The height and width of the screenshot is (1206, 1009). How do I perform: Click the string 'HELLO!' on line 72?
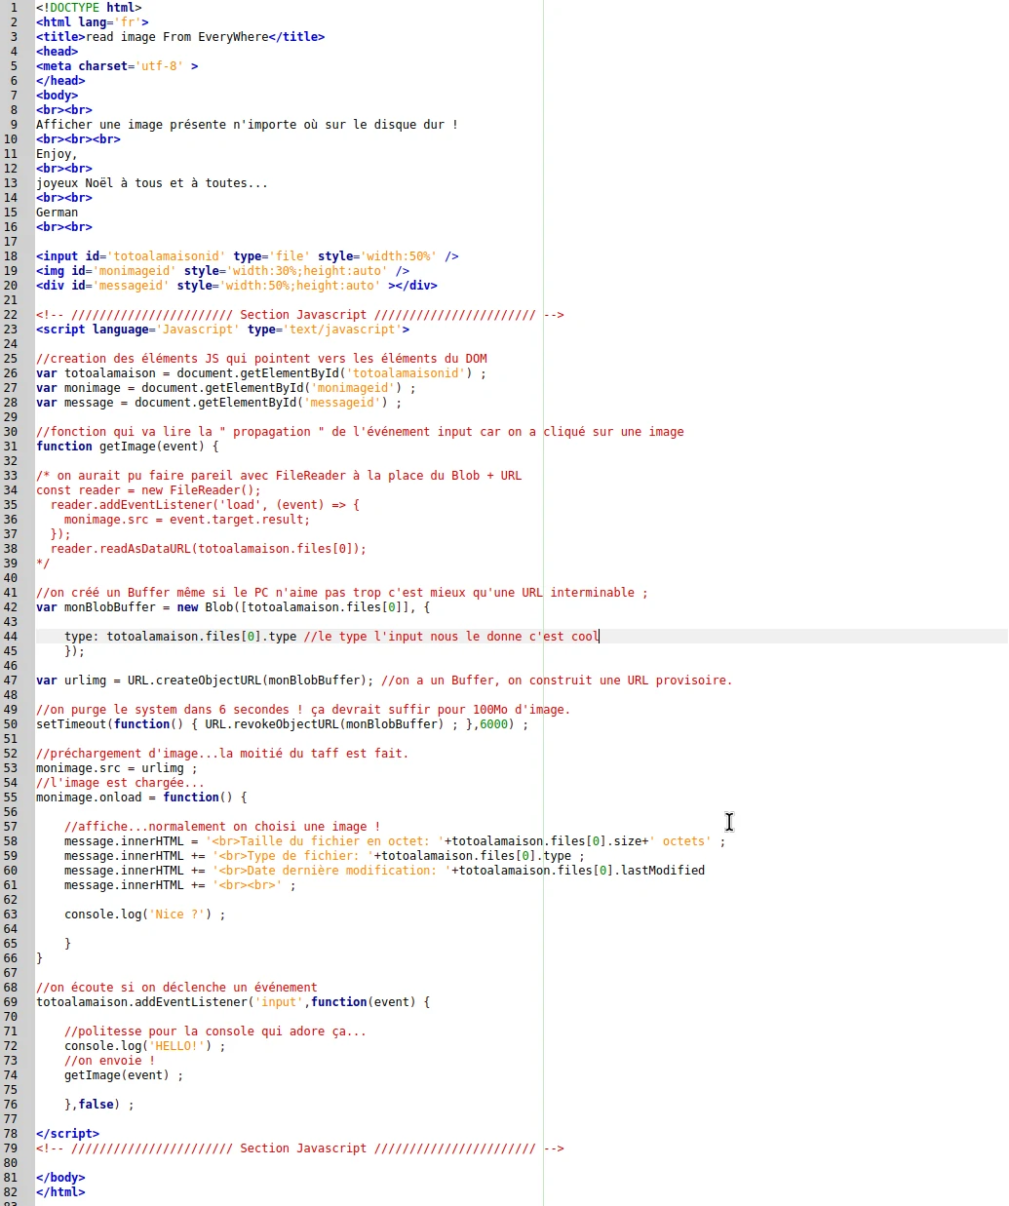[176, 1046]
